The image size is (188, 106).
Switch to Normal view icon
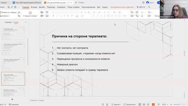click(x=140, y=105)
